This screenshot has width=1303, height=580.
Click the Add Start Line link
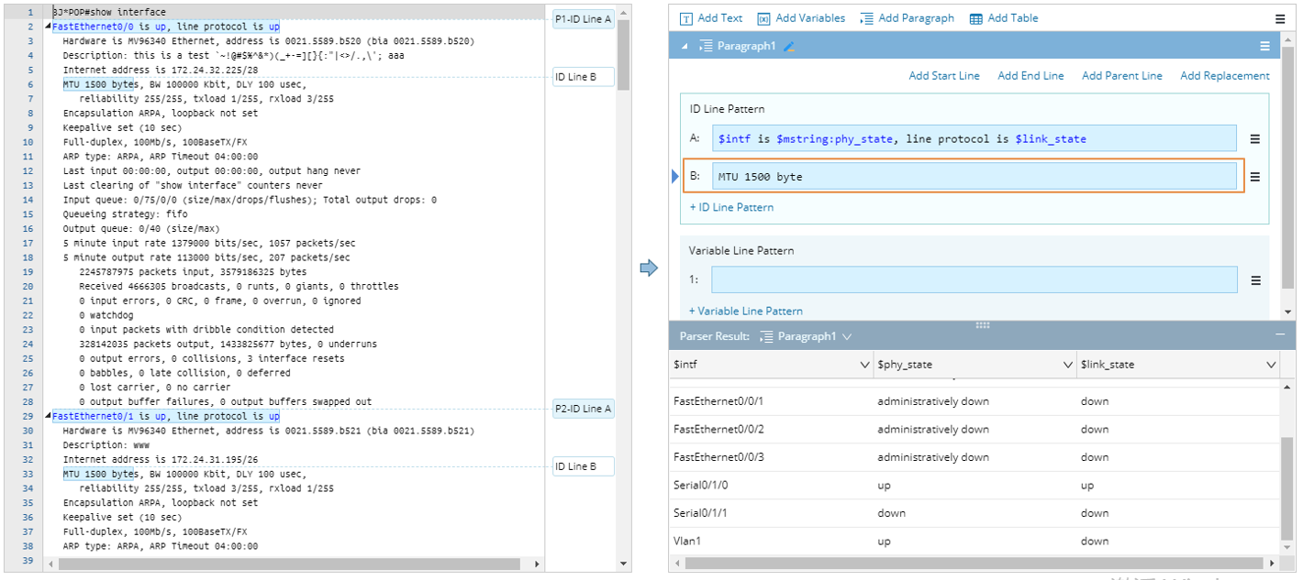(943, 76)
